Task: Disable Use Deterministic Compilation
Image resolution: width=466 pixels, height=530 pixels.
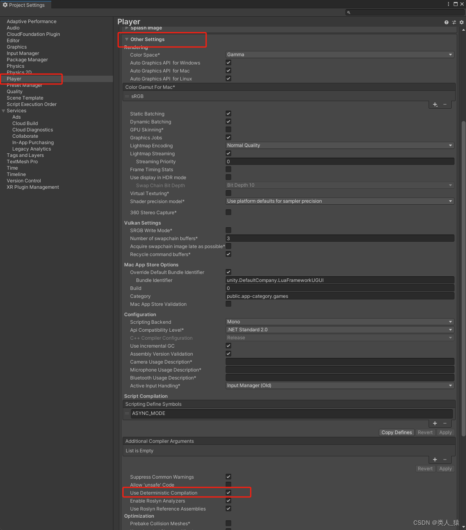Action: (x=228, y=492)
